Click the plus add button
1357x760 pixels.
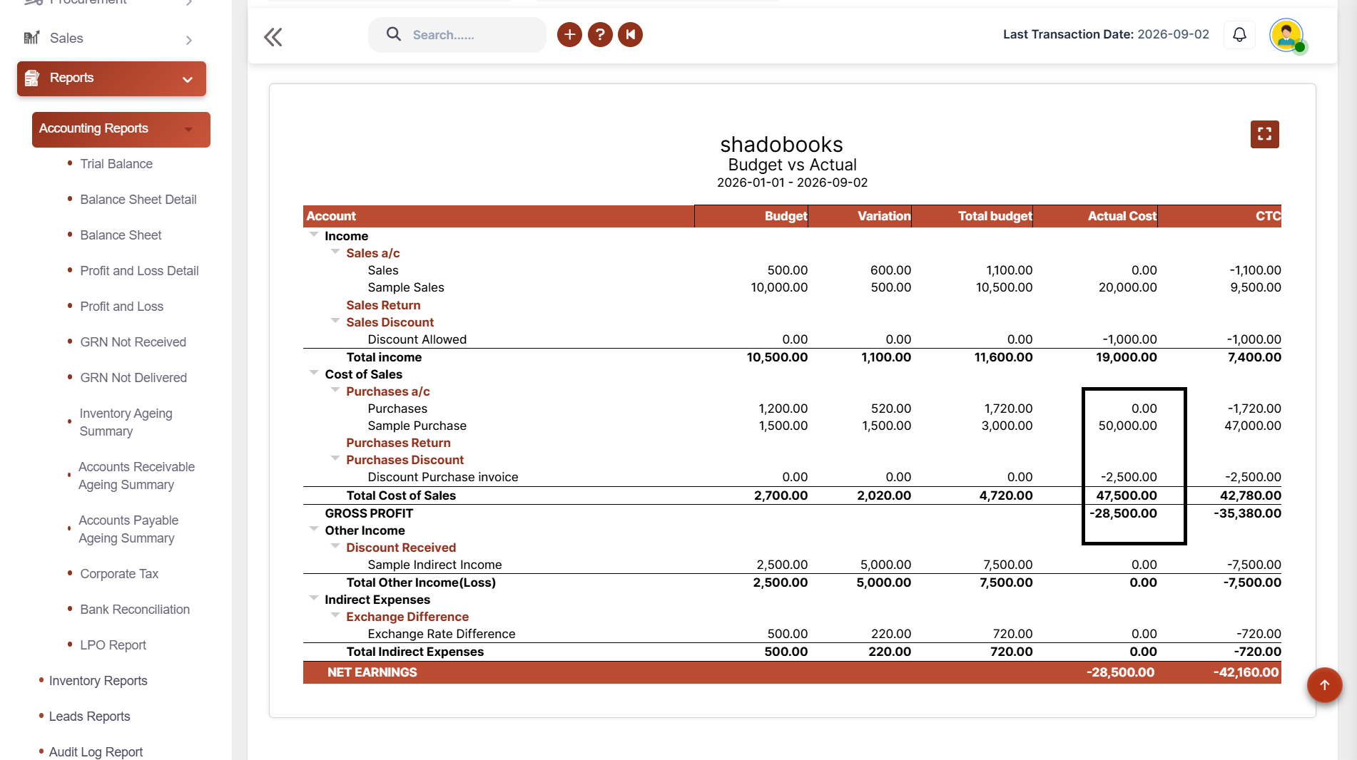(569, 34)
